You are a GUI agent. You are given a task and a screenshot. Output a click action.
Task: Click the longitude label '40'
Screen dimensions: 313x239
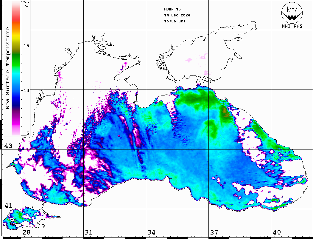277,232
